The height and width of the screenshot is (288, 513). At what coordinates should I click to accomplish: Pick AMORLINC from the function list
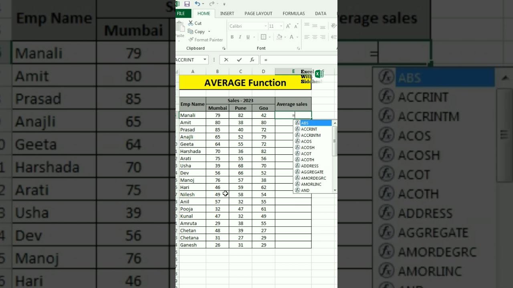pos(313,184)
